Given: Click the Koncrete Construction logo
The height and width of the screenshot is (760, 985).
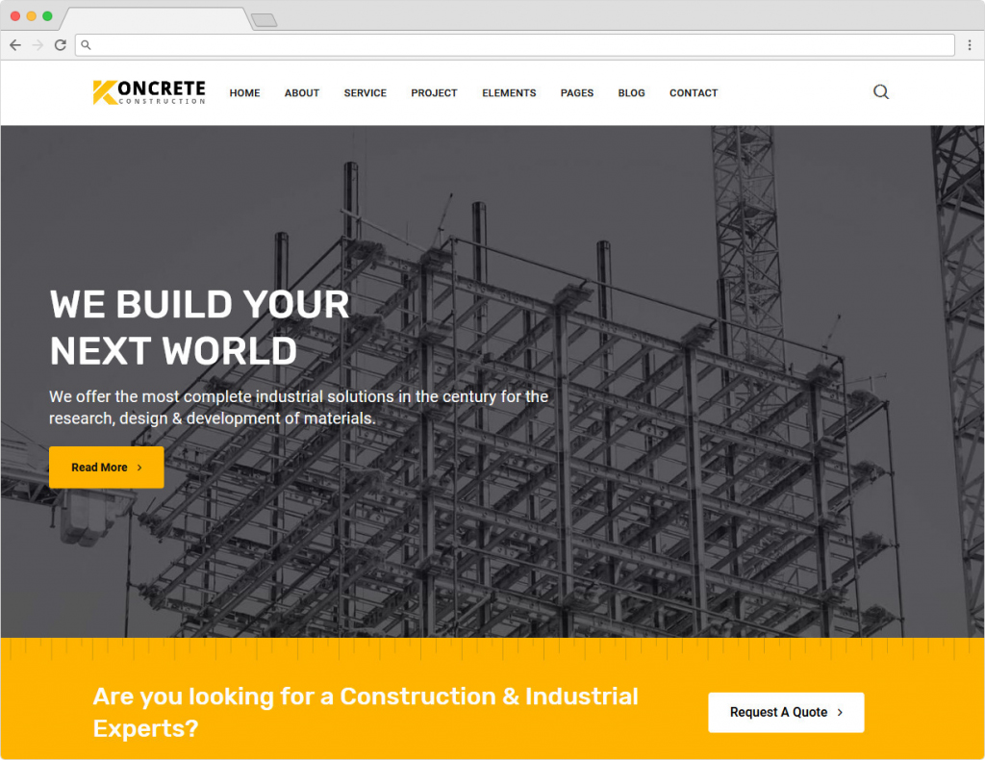Looking at the screenshot, I should pos(149,92).
